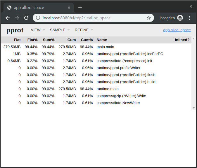
Task: Open a new tab with plus icon
Action: pos(80,8)
